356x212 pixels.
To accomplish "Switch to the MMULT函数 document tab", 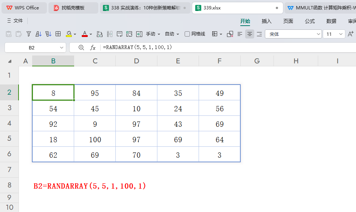I will pyautogui.click(x=320, y=8).
